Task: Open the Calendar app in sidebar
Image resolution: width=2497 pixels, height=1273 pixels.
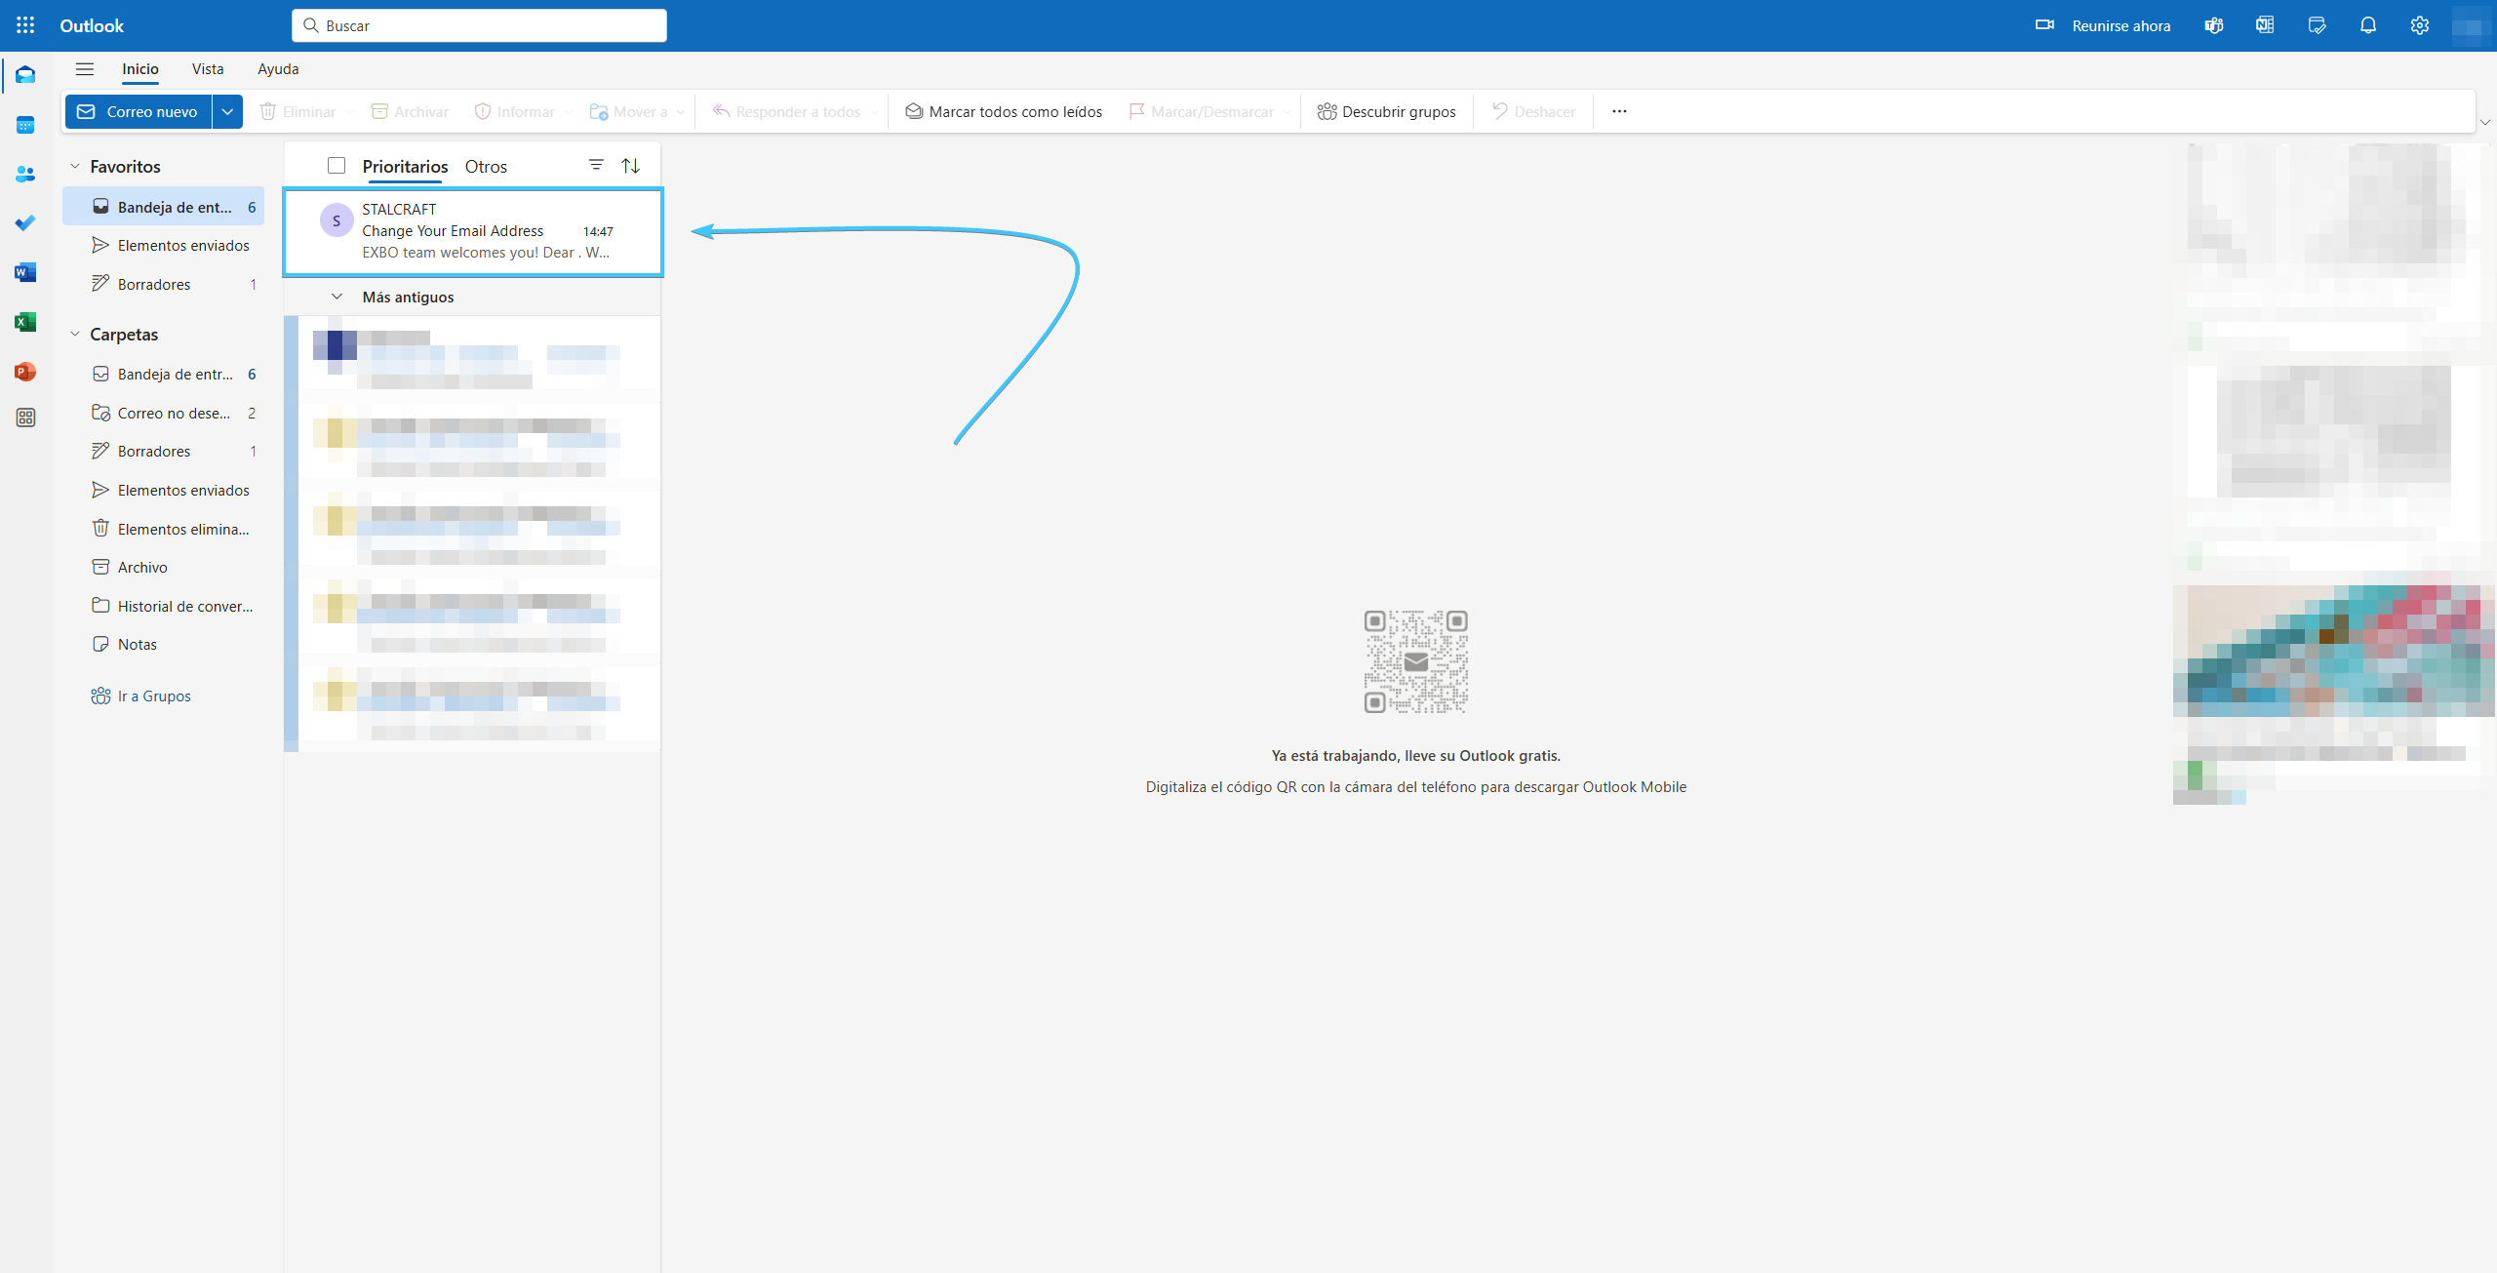Action: click(x=25, y=125)
